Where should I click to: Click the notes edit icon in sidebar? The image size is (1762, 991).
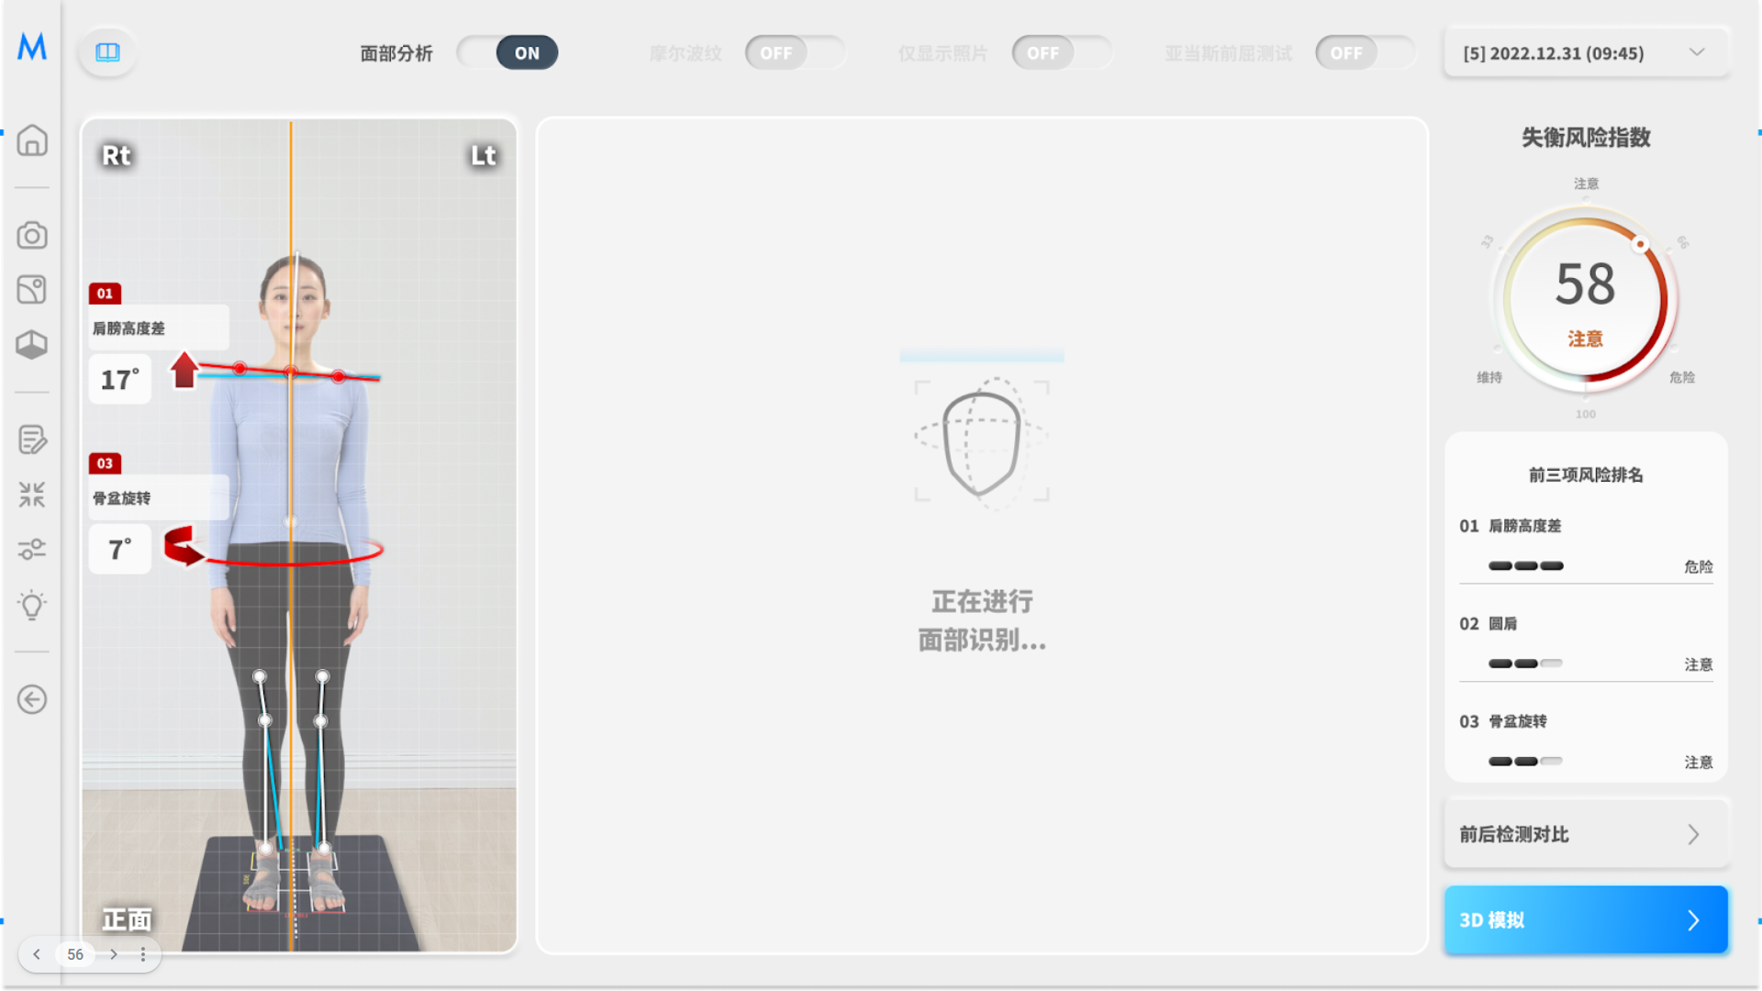(32, 440)
